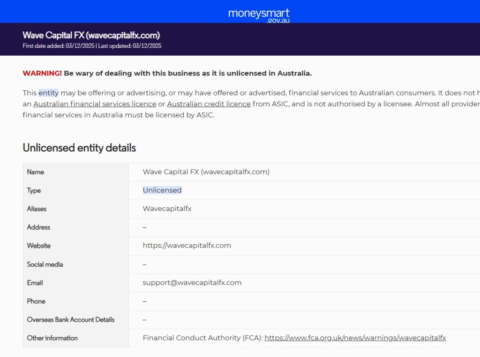
Task: Click the support@wavecapitalfx.com email address
Action: point(192,283)
